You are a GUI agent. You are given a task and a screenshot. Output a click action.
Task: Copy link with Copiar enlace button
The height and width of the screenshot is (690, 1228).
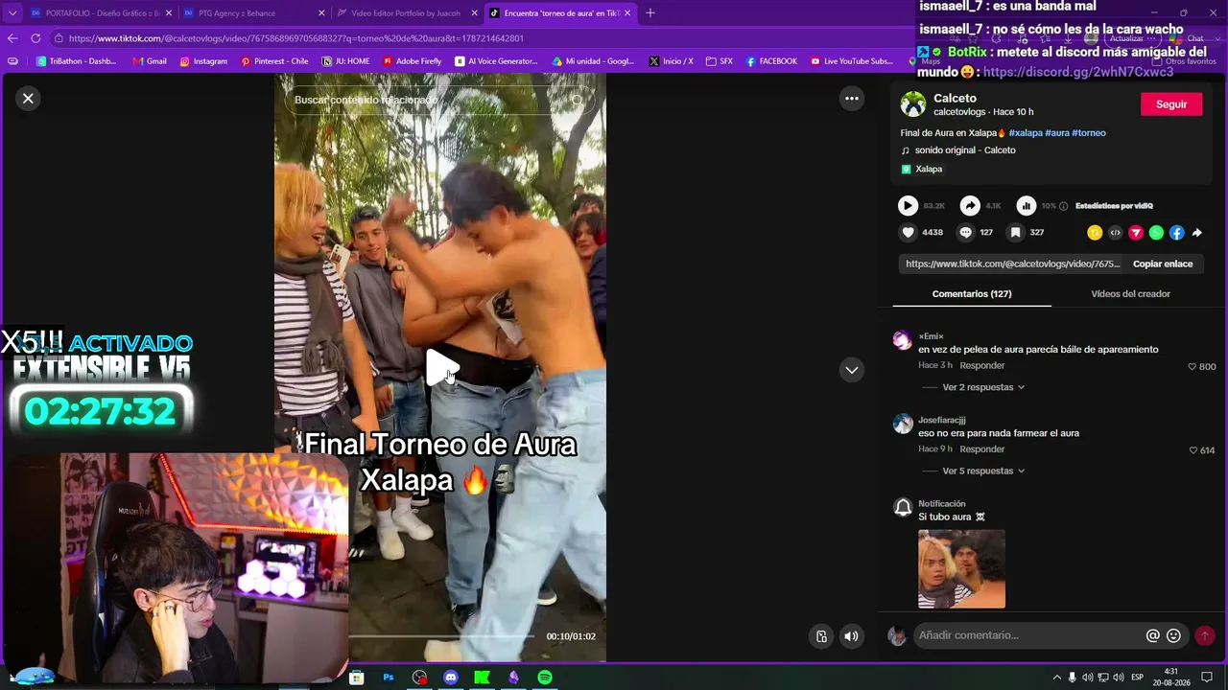click(1163, 264)
